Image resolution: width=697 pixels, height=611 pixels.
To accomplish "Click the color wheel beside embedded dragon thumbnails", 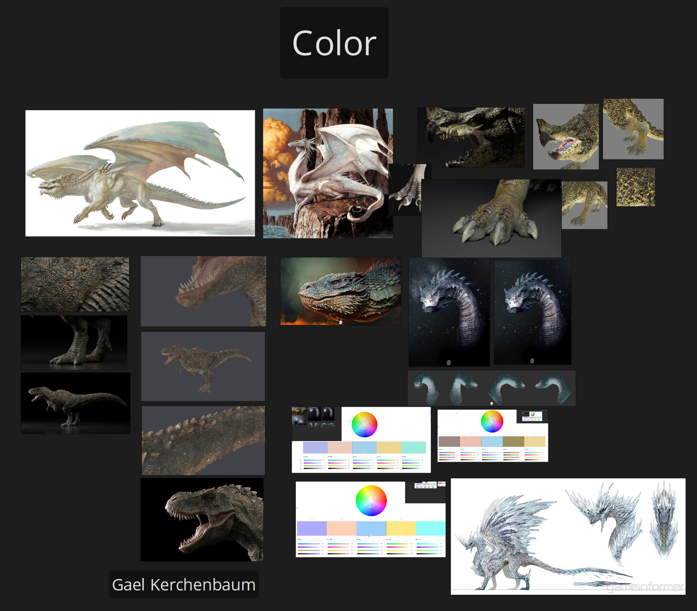I will [365, 424].
